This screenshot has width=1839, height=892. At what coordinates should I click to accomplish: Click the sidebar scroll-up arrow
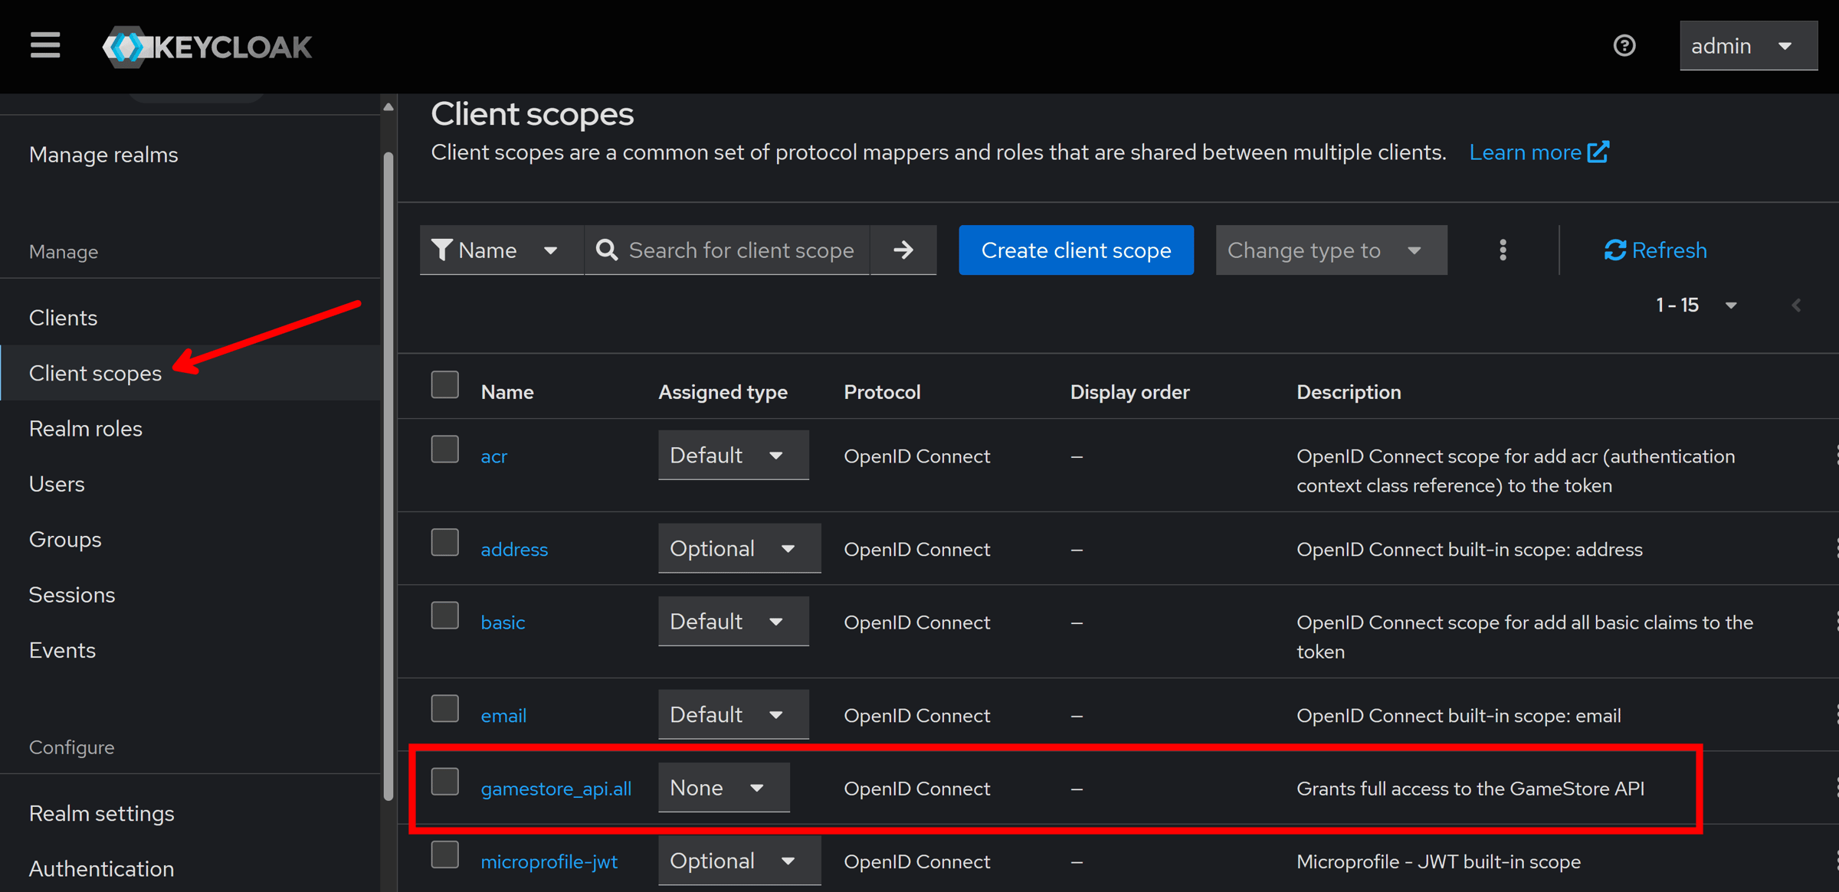click(x=388, y=106)
